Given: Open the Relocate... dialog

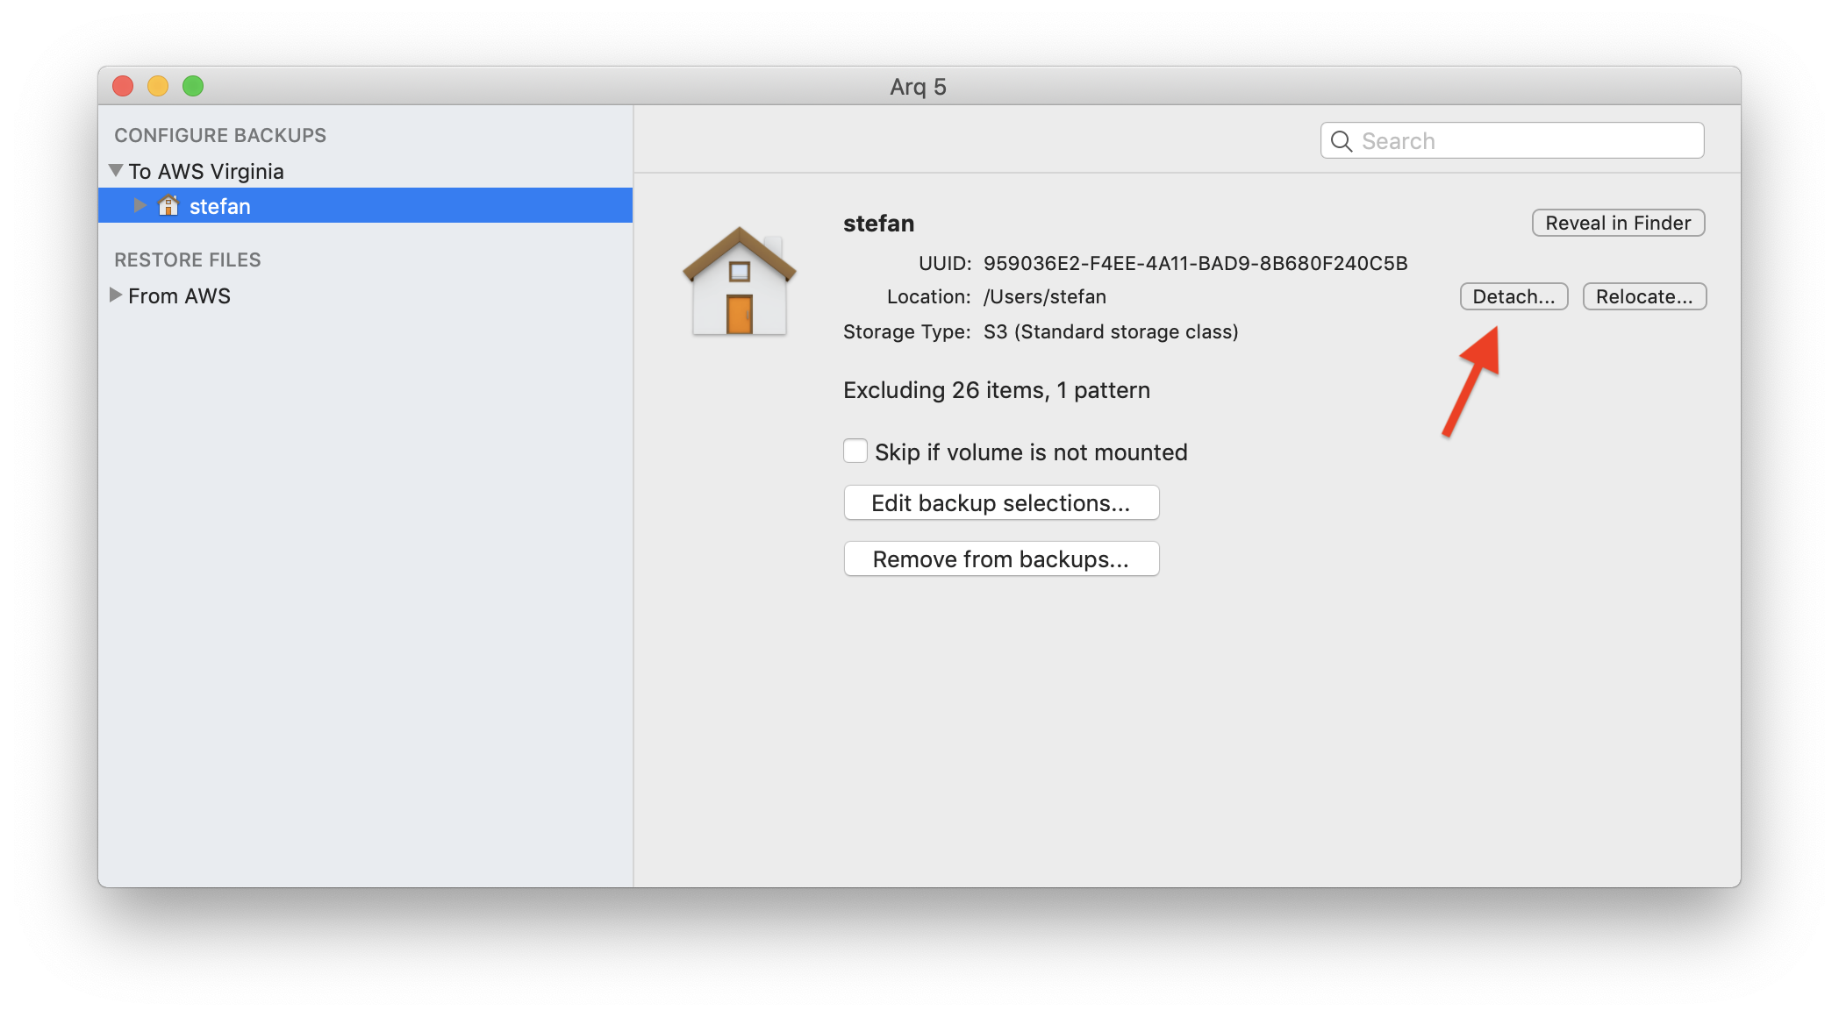Looking at the screenshot, I should click(1644, 296).
